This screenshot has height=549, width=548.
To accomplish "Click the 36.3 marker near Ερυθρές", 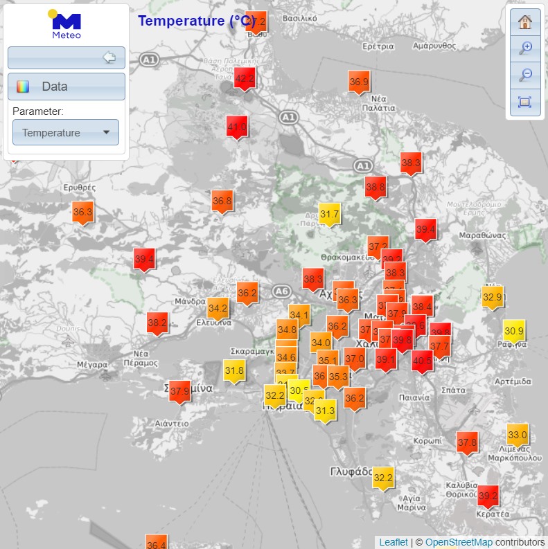I will pyautogui.click(x=82, y=213).
